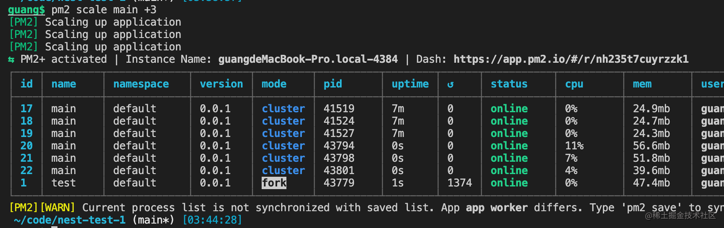Viewport: 724px width, 228px height.
Task: Click the PM2 dashboard URL link
Action: tap(571, 59)
